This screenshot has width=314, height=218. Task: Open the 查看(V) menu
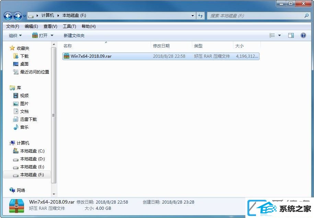pyautogui.click(x=50, y=26)
